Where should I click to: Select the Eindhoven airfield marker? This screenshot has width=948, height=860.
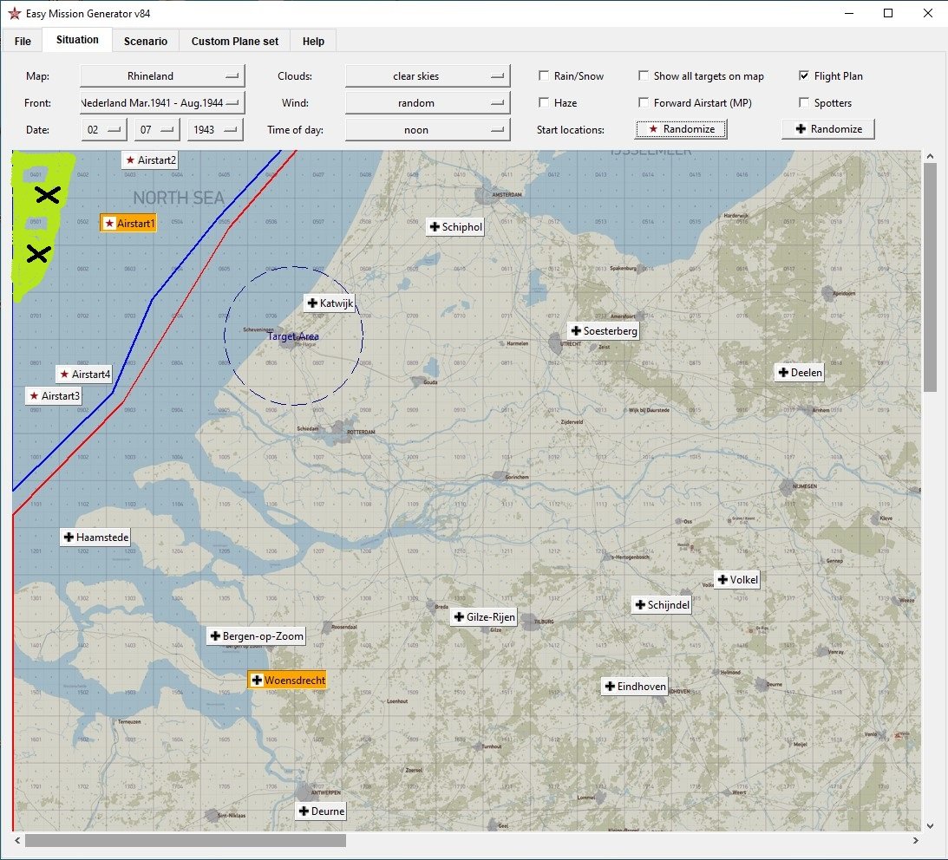point(635,687)
